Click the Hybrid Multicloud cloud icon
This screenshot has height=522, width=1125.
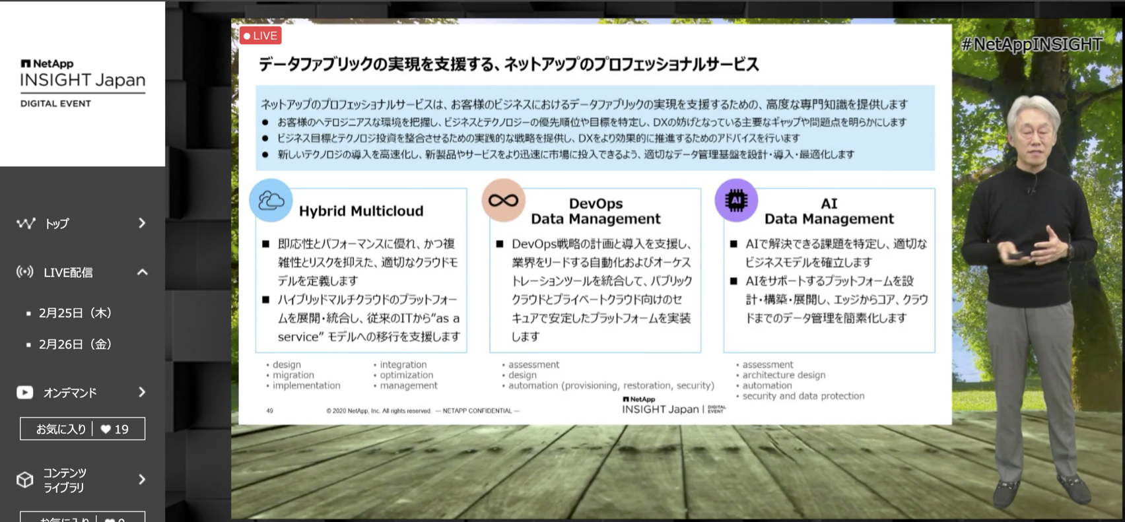click(x=271, y=201)
